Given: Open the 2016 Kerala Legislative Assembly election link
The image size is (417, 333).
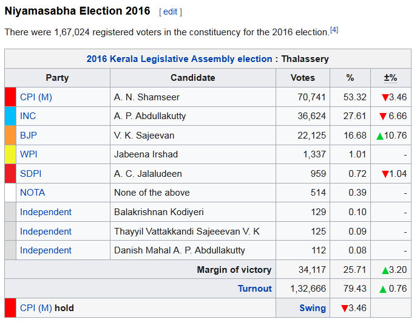Looking at the screenshot, I should coord(179,59).
